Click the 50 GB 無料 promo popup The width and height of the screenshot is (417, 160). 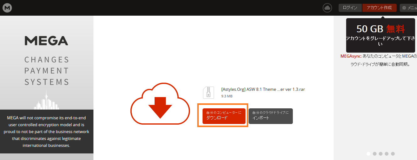(381, 35)
